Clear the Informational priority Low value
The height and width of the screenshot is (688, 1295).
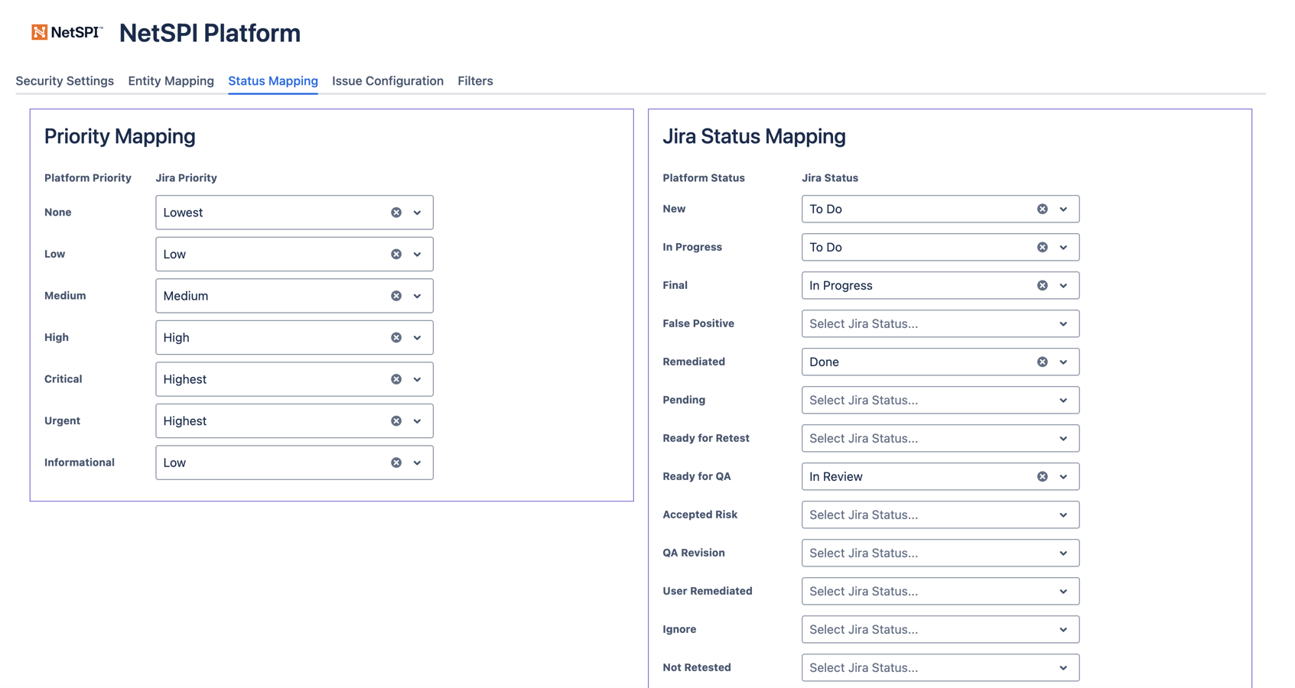click(x=396, y=462)
